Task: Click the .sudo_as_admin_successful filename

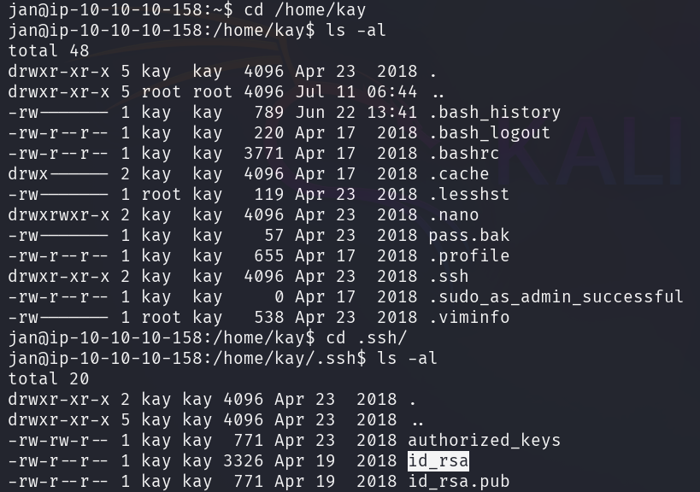Action: [x=556, y=296]
